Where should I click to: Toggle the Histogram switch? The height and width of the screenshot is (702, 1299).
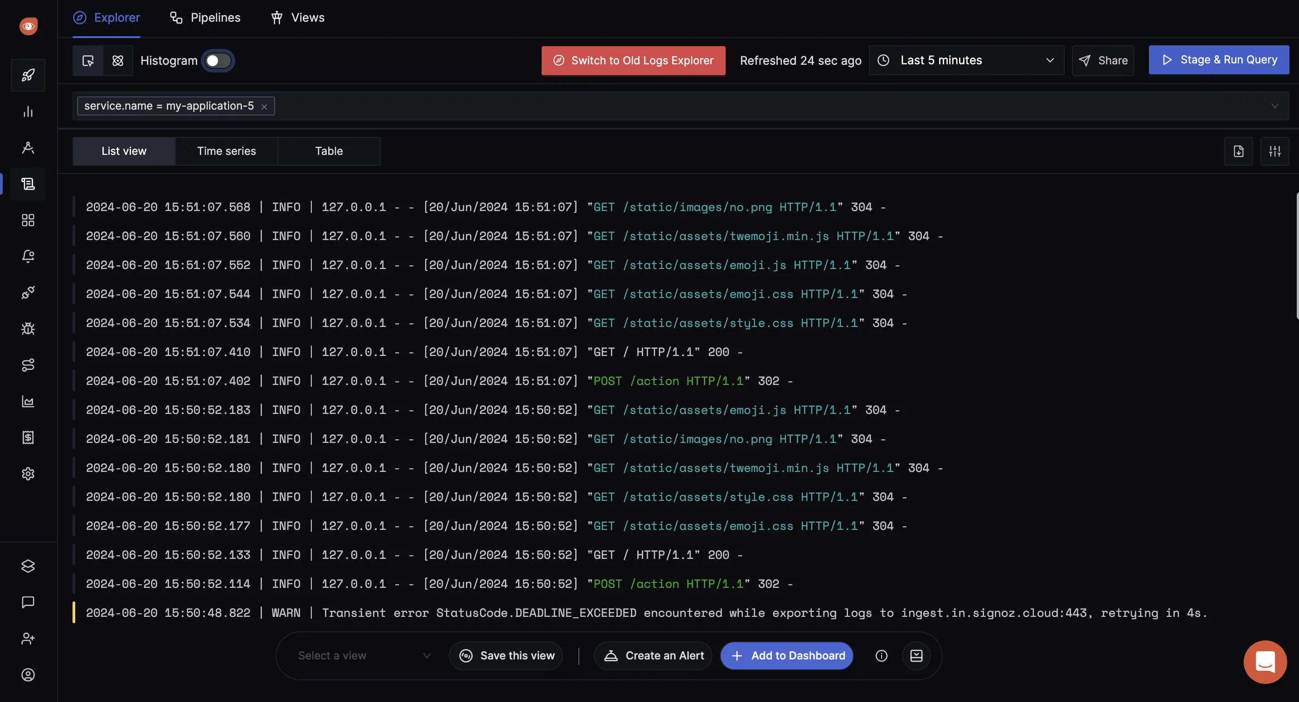(x=218, y=61)
